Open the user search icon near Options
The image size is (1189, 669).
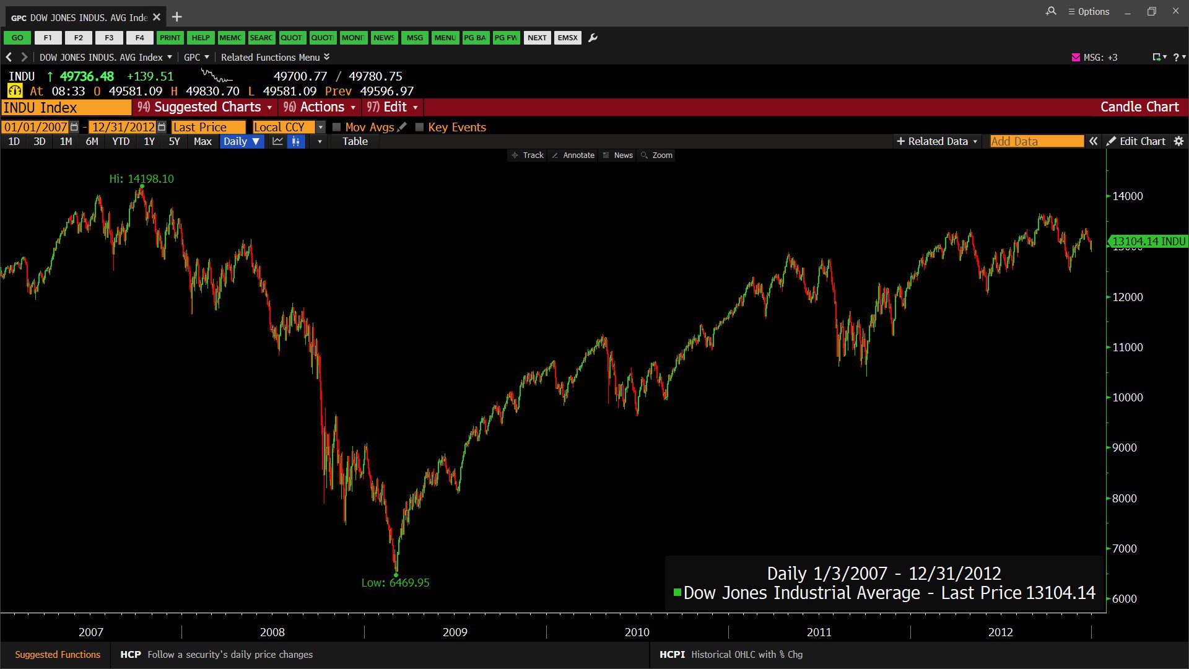[1051, 11]
